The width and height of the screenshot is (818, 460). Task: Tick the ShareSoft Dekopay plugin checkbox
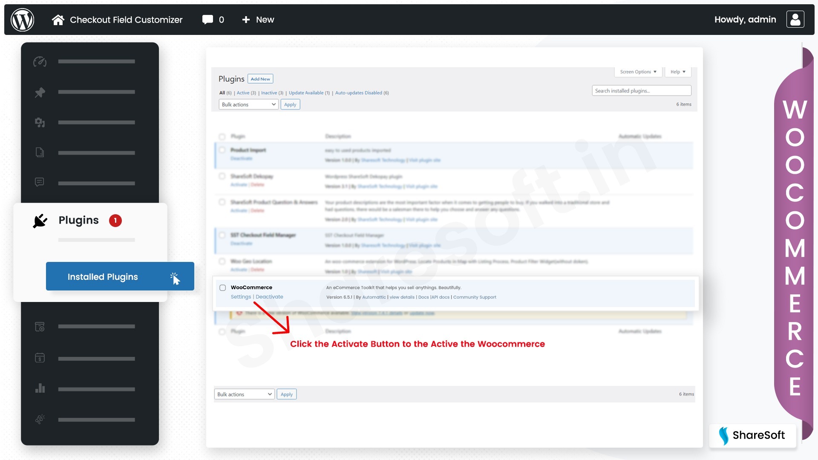click(222, 176)
